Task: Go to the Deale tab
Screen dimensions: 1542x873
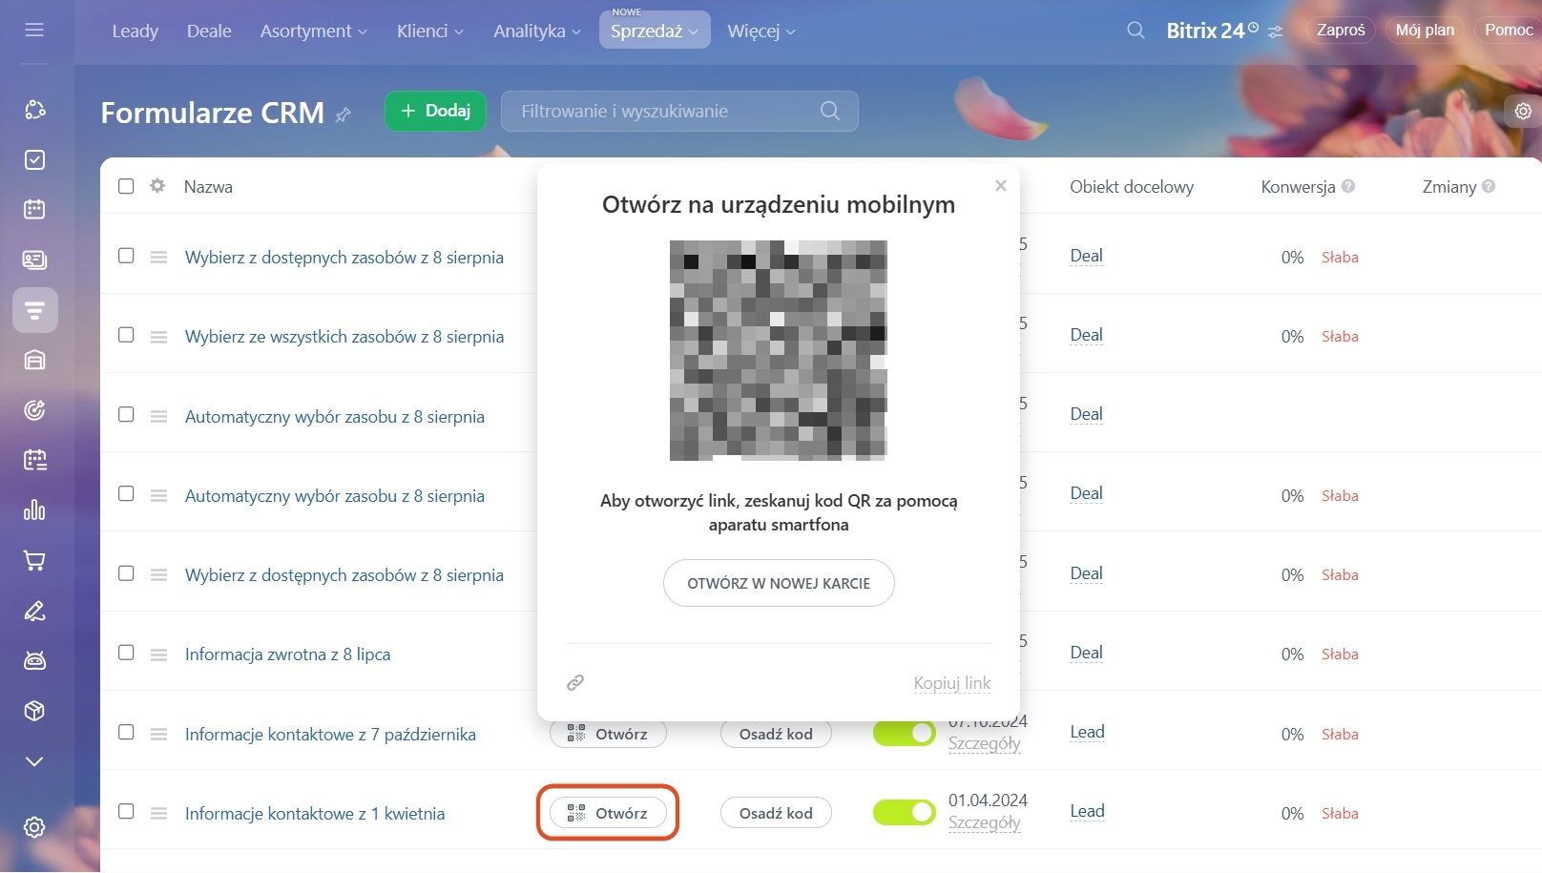Action: click(x=209, y=31)
